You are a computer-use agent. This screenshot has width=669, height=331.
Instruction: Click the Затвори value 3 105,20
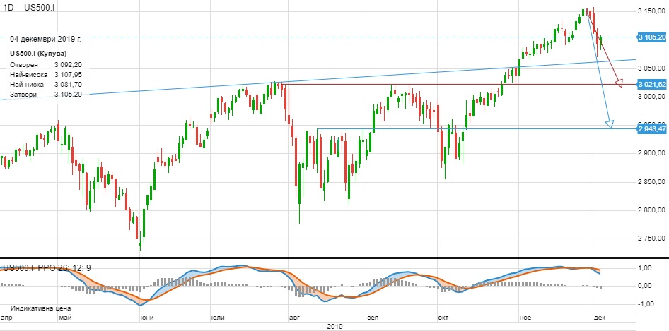[x=69, y=94]
